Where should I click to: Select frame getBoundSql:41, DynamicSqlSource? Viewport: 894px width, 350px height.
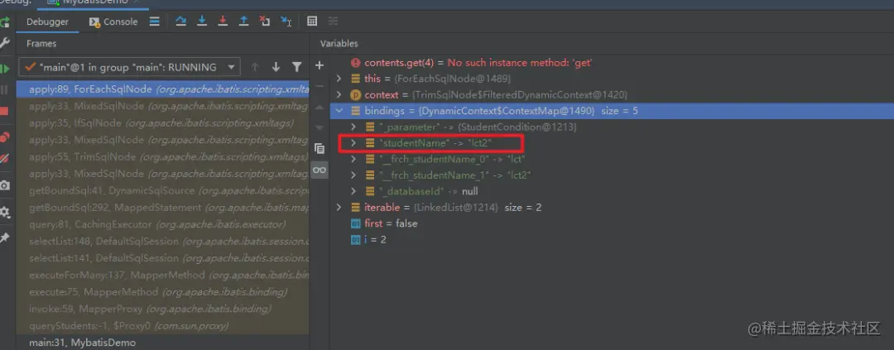[162, 190]
